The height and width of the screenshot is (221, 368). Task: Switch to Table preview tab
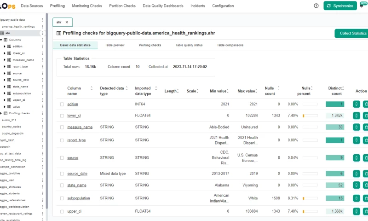click(x=115, y=45)
